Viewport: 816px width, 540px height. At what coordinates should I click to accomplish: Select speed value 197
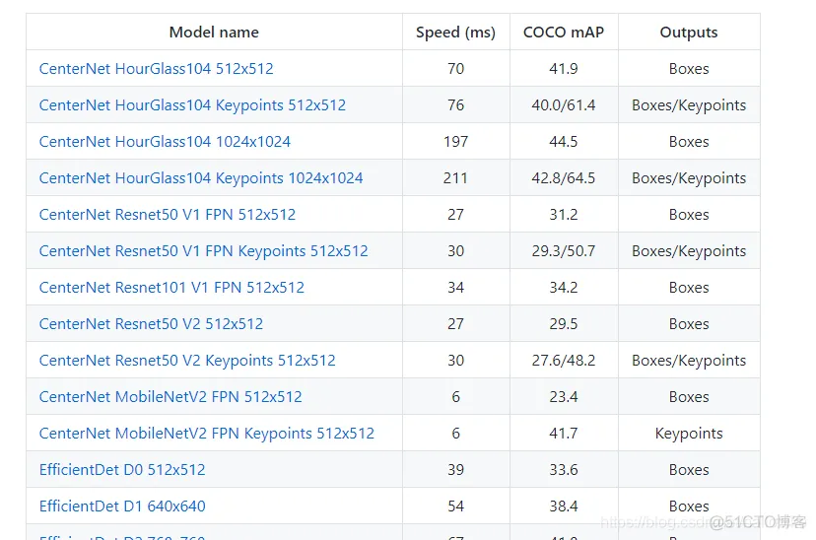pos(456,142)
